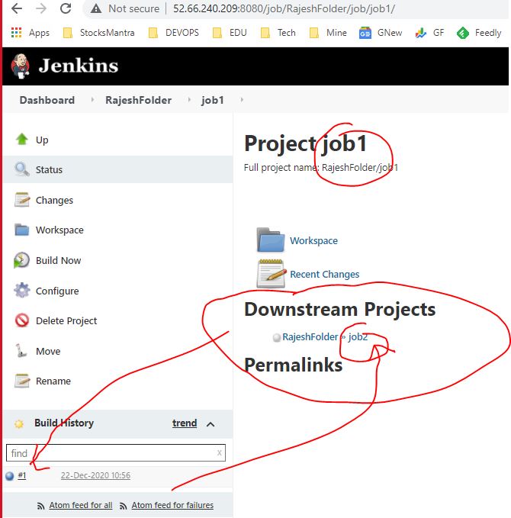
Task: Click the red Delete Project icon
Action: (x=21, y=320)
